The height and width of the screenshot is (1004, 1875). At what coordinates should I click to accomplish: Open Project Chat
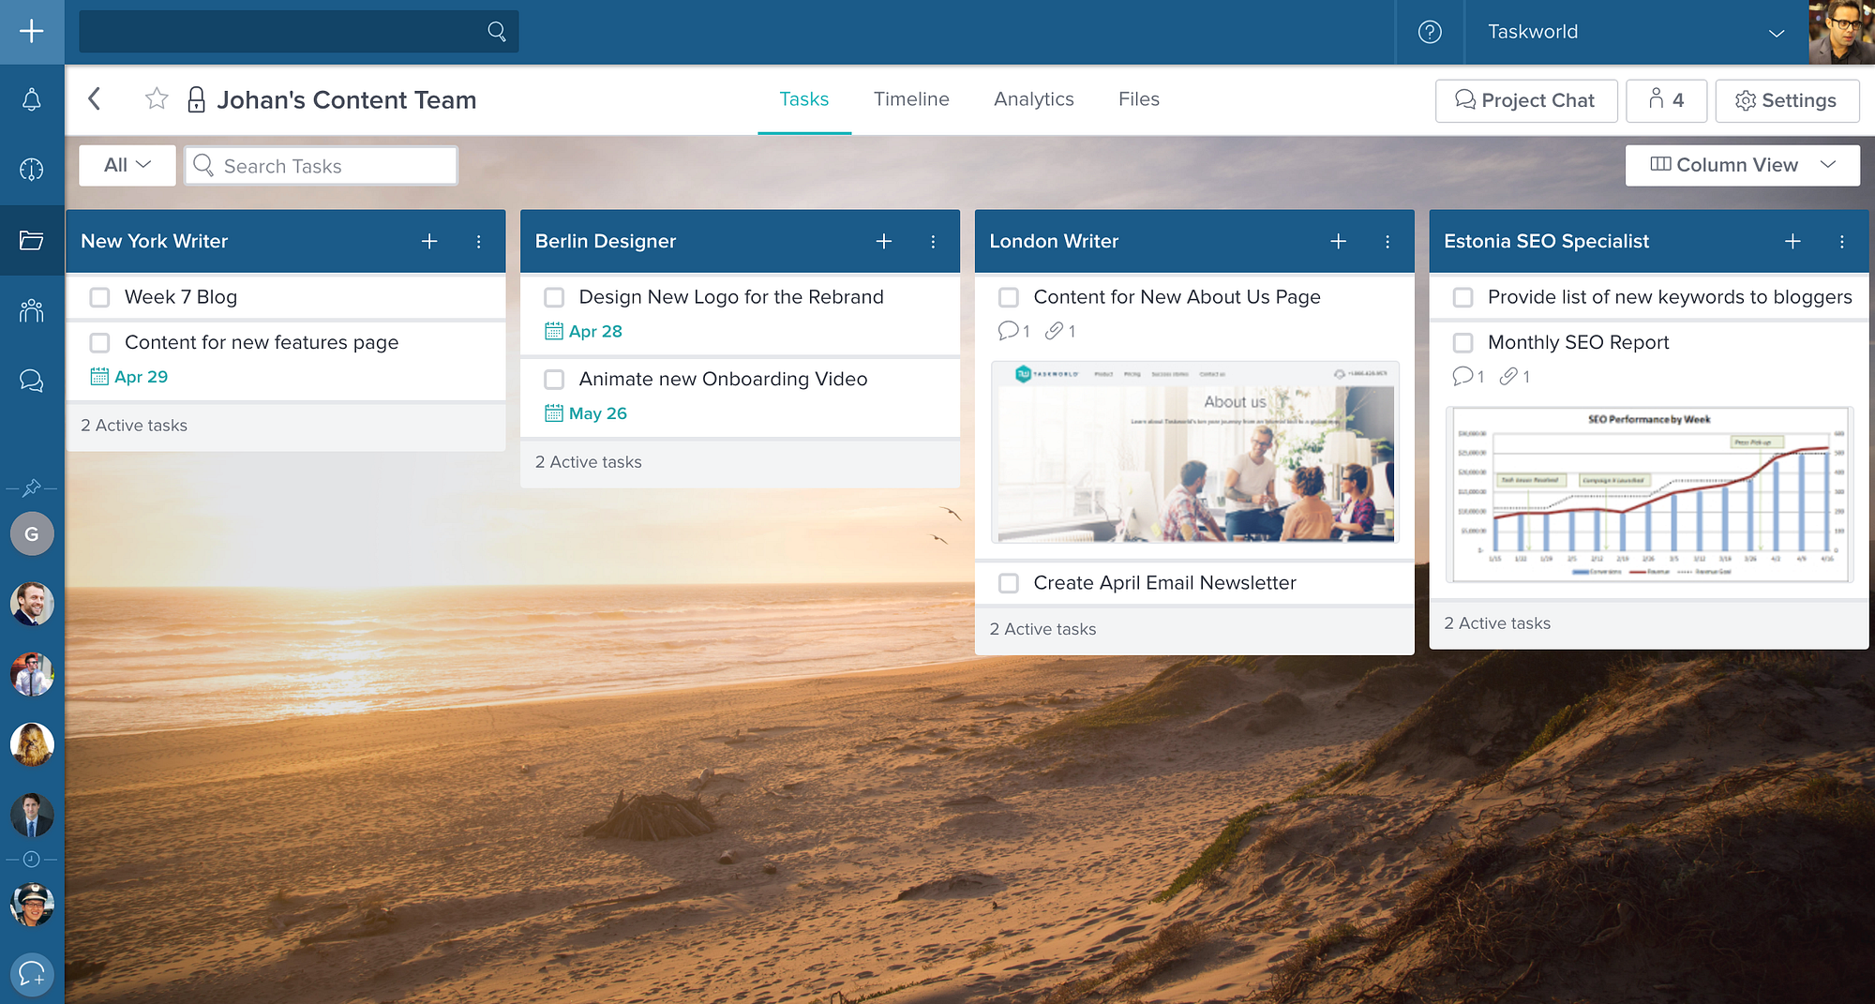(1526, 100)
